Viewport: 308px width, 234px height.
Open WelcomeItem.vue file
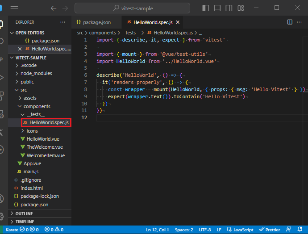pos(40,155)
